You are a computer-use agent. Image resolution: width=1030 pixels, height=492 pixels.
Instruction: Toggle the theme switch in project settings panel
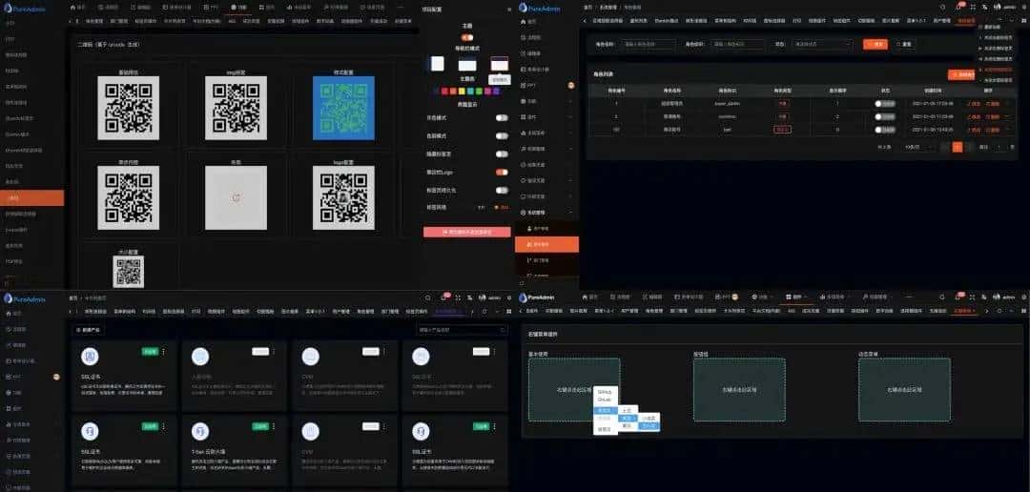467,37
